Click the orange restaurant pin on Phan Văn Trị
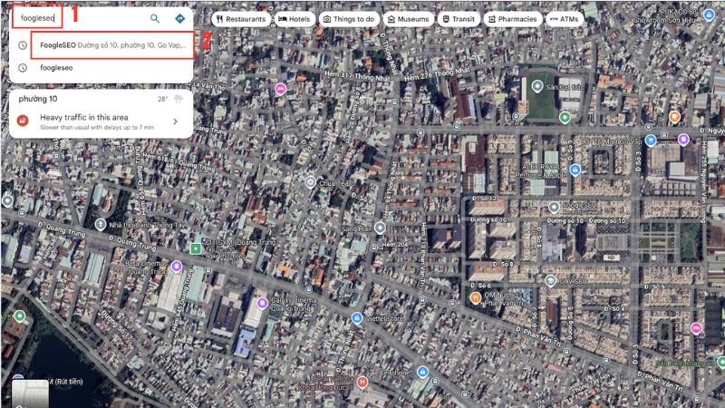 tap(476, 297)
